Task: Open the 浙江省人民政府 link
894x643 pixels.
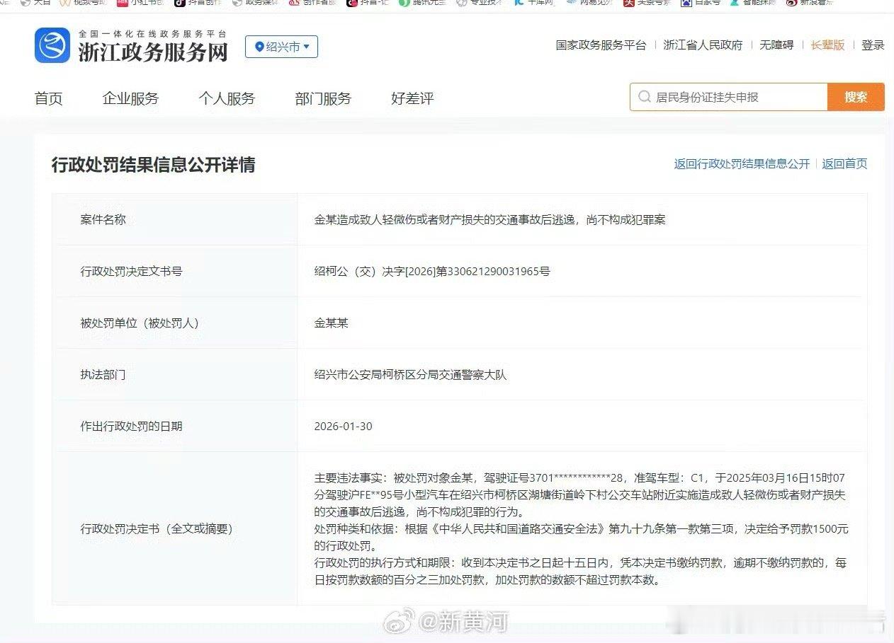Action: 703,45
